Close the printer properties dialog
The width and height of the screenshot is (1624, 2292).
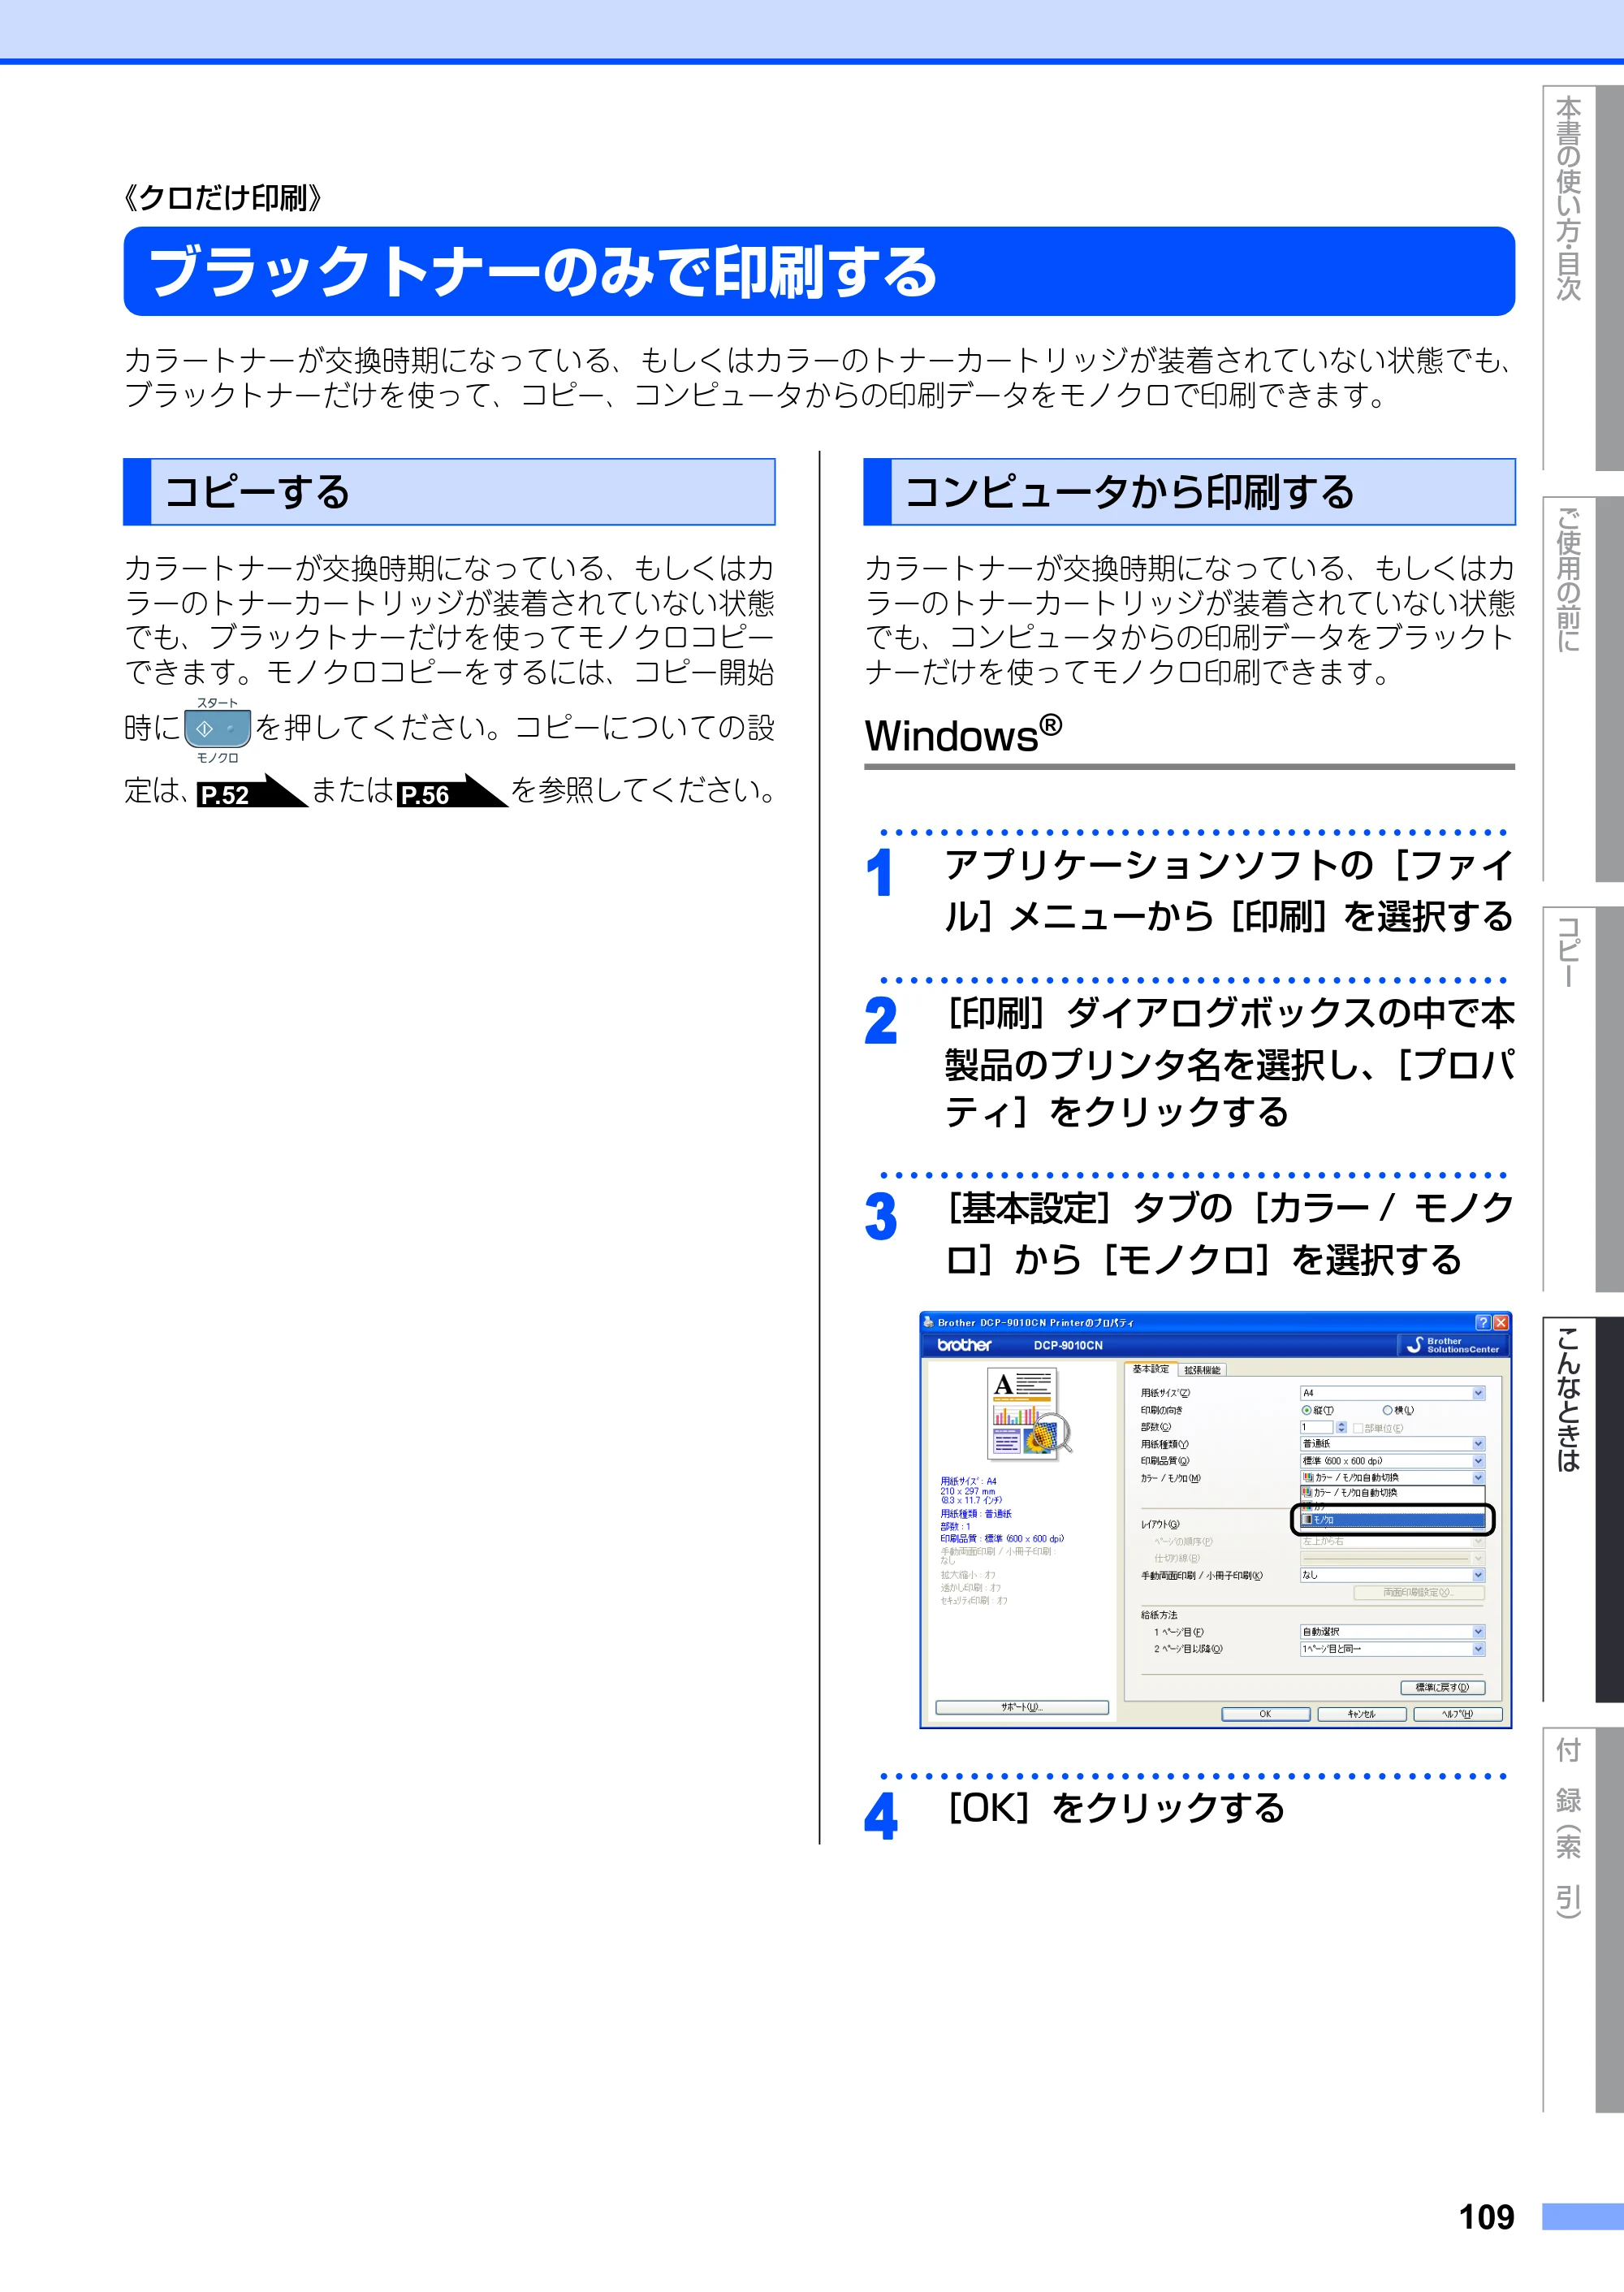pyautogui.click(x=1500, y=1322)
